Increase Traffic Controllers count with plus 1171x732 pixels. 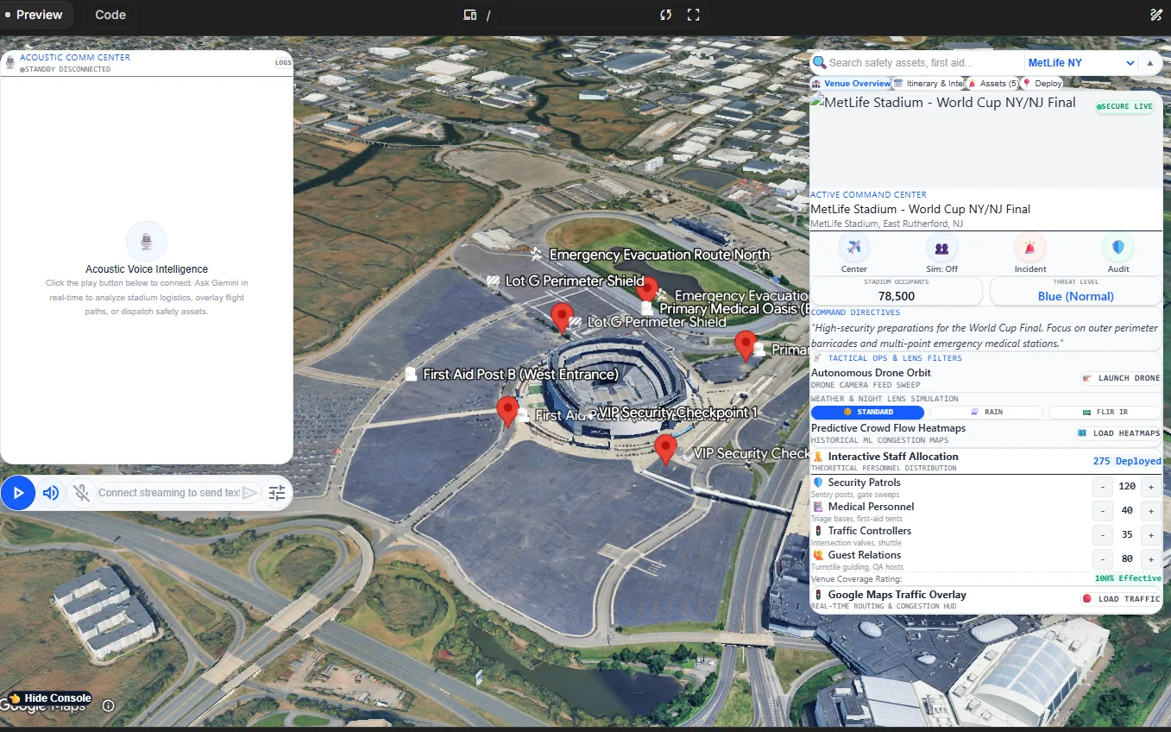click(1150, 535)
